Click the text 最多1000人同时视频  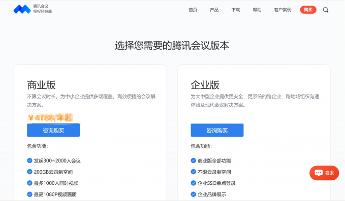(56, 183)
